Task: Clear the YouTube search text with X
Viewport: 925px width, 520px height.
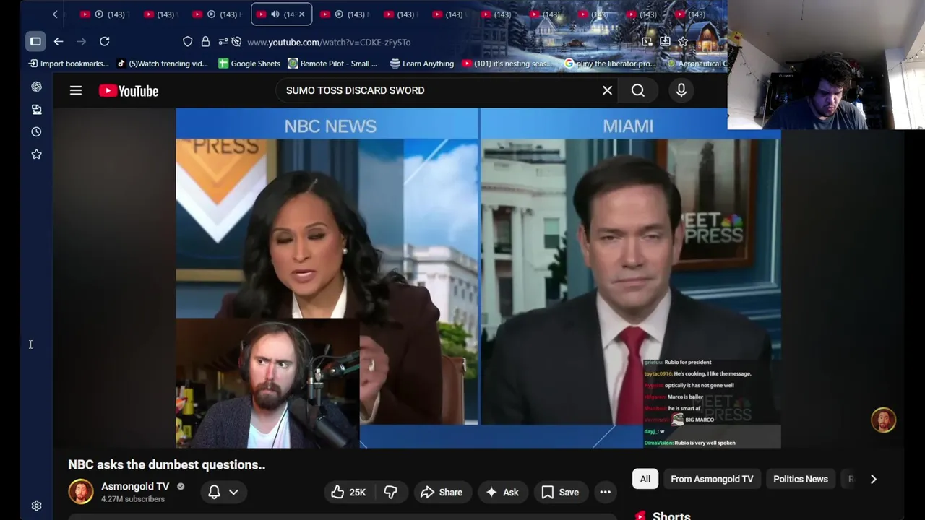Action: click(x=607, y=90)
